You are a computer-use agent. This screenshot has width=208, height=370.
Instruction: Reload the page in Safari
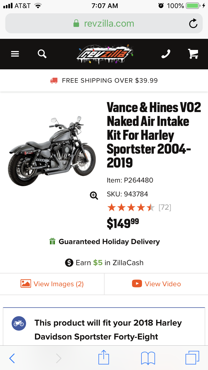tap(193, 24)
